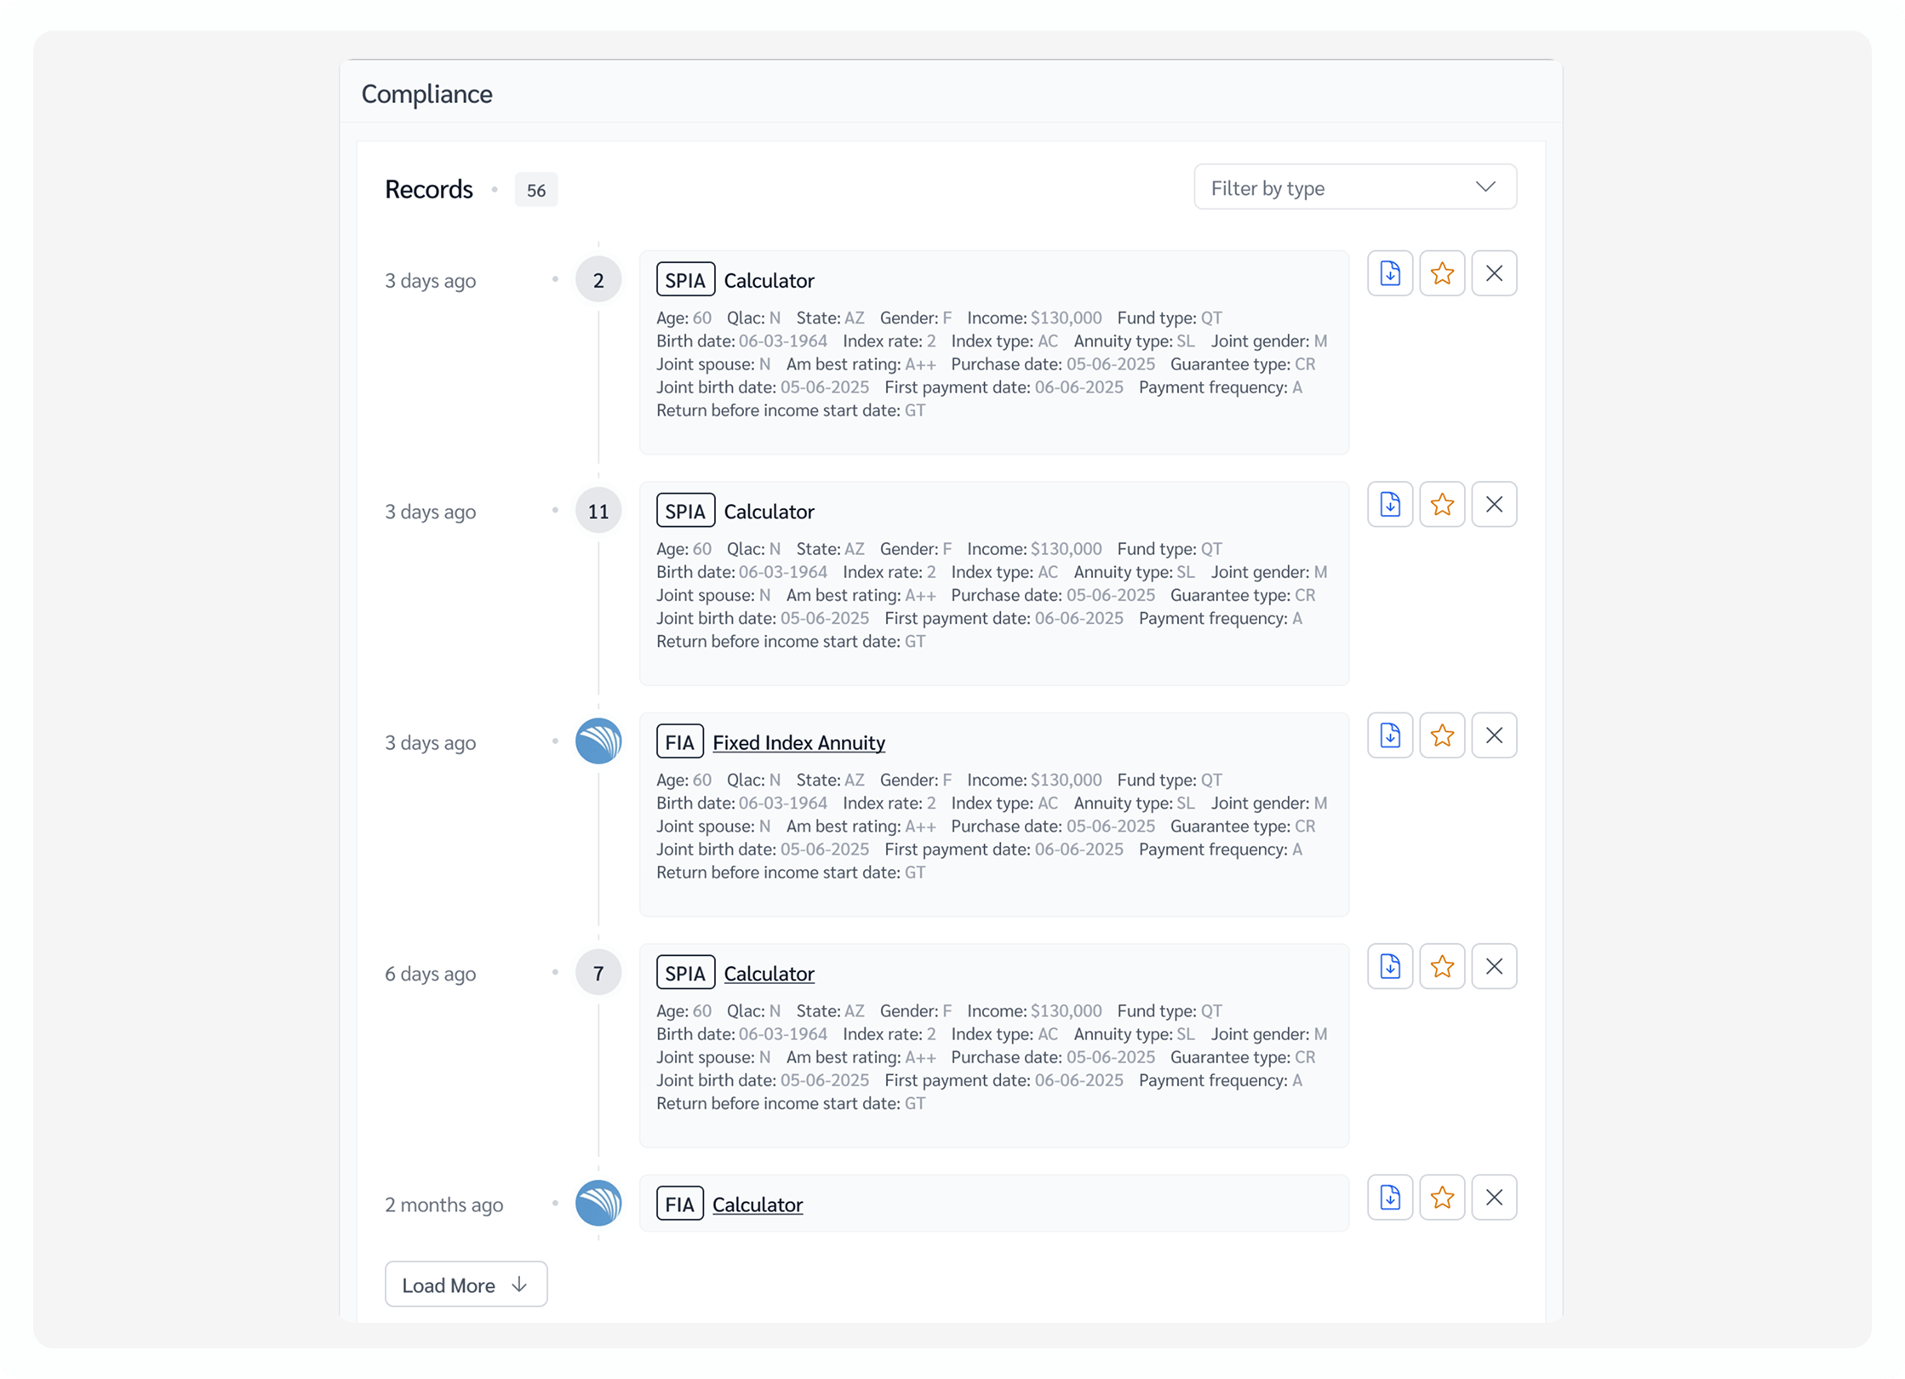Click the SPIA badge on record 7

pos(685,973)
